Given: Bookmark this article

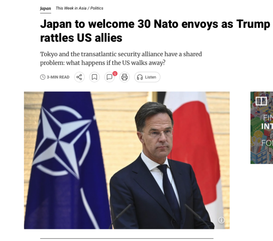Looking at the screenshot, I should [94, 77].
